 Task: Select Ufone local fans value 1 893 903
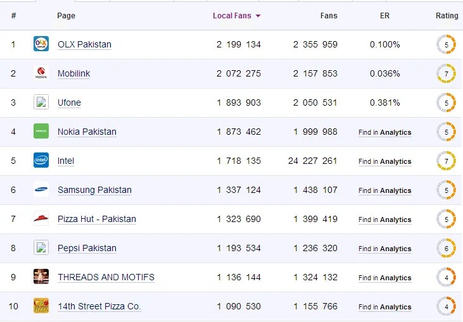click(x=239, y=102)
